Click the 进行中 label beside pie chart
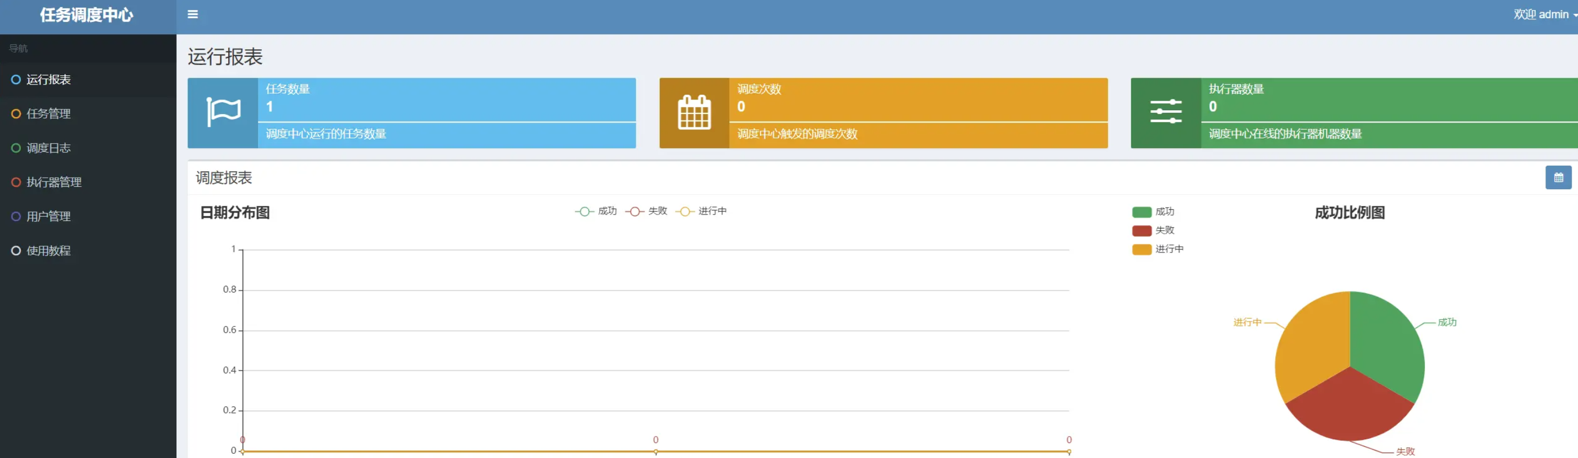The height and width of the screenshot is (458, 1578). tap(1247, 323)
